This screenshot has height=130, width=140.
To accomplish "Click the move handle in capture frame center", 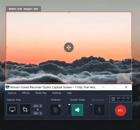I will point(69,47).
